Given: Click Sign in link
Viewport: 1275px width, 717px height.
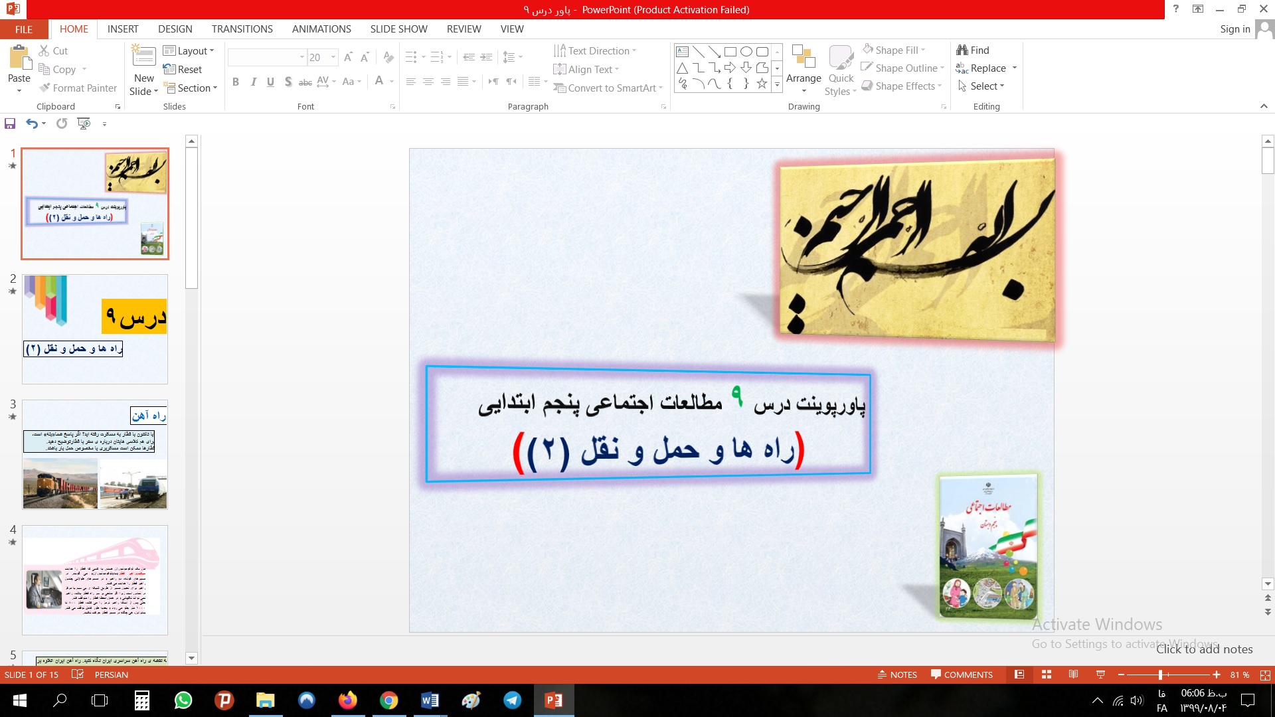Looking at the screenshot, I should 1234,29.
